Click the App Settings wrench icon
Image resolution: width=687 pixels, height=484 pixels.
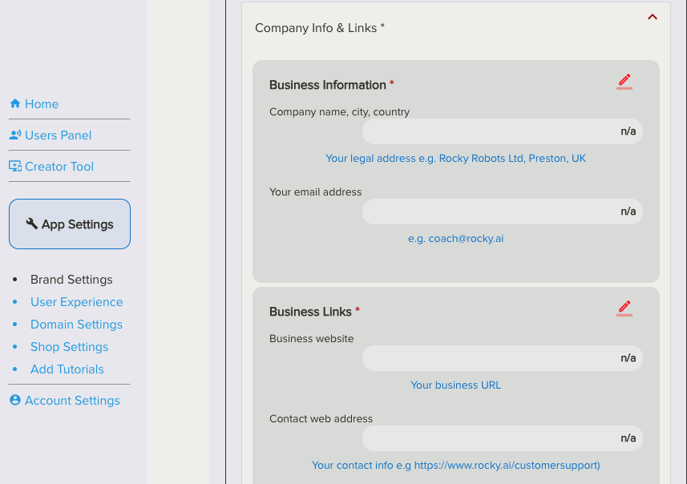click(x=32, y=224)
